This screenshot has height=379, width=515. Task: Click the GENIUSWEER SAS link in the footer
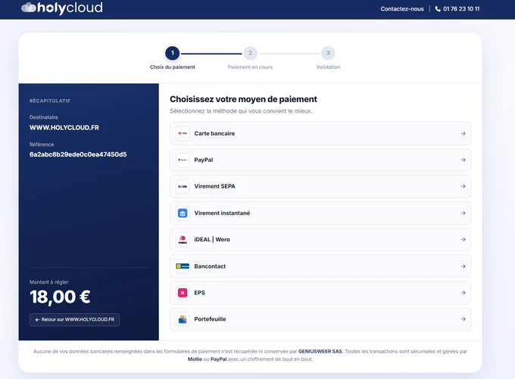point(320,352)
